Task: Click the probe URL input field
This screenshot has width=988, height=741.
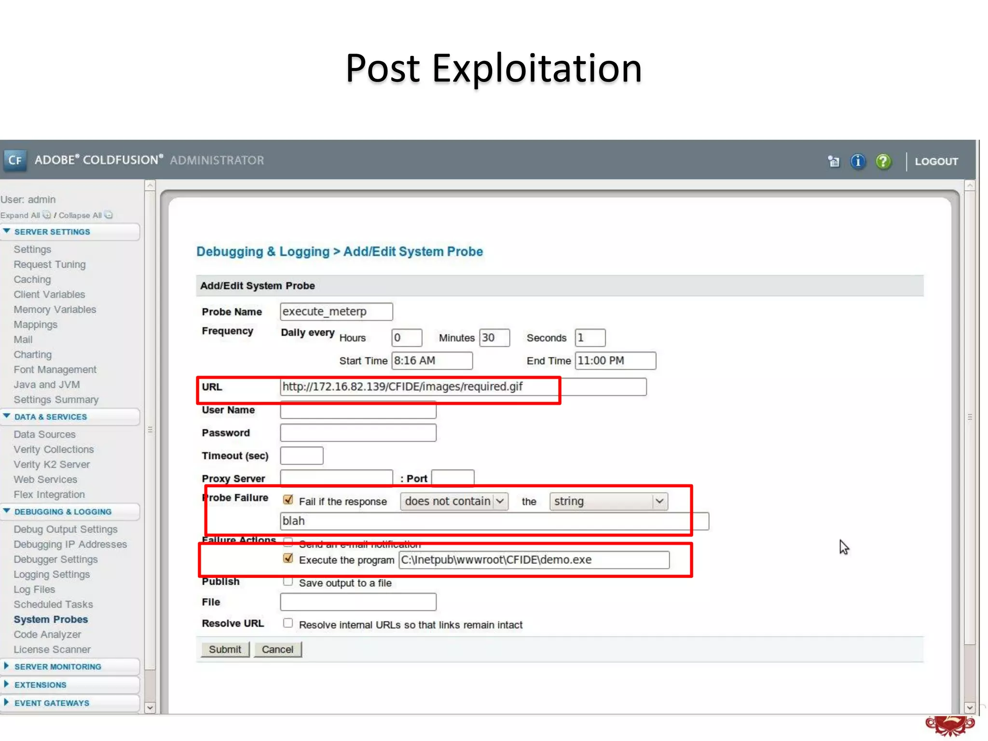Action: tap(463, 387)
